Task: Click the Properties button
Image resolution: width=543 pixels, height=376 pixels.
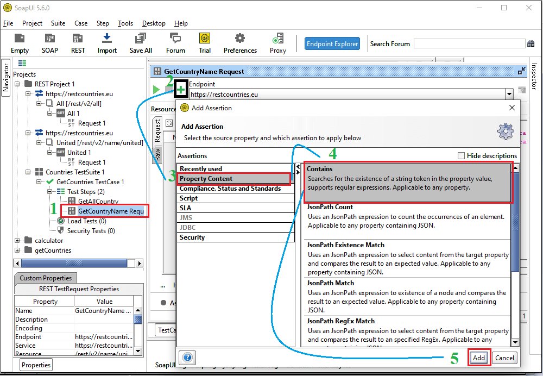Action: pos(36,365)
